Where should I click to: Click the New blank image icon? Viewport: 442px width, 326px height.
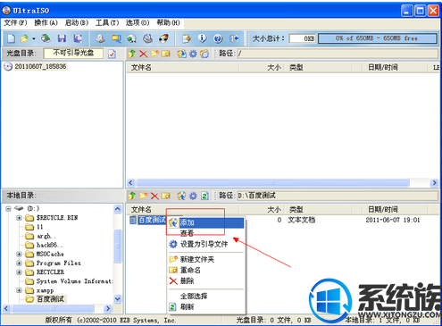tap(12, 38)
